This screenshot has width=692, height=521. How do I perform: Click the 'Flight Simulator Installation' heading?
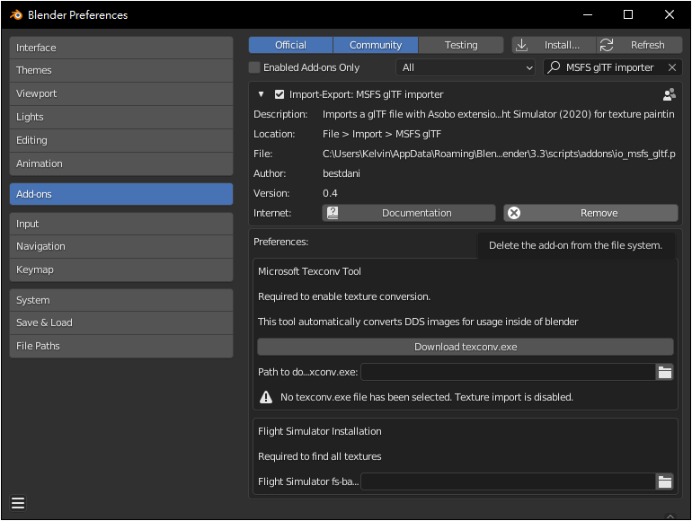click(x=320, y=431)
